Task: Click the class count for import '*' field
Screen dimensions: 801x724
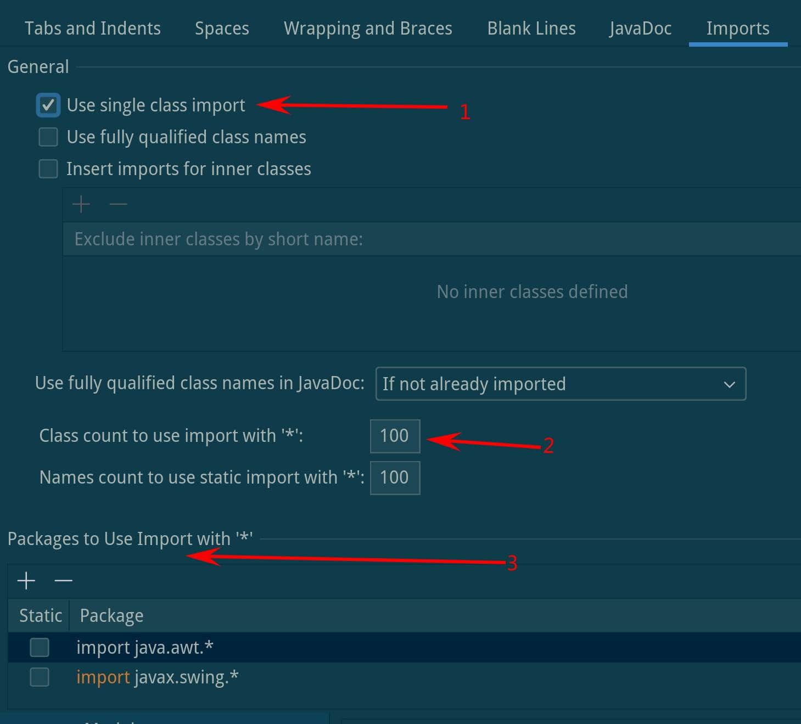Action: [x=395, y=436]
